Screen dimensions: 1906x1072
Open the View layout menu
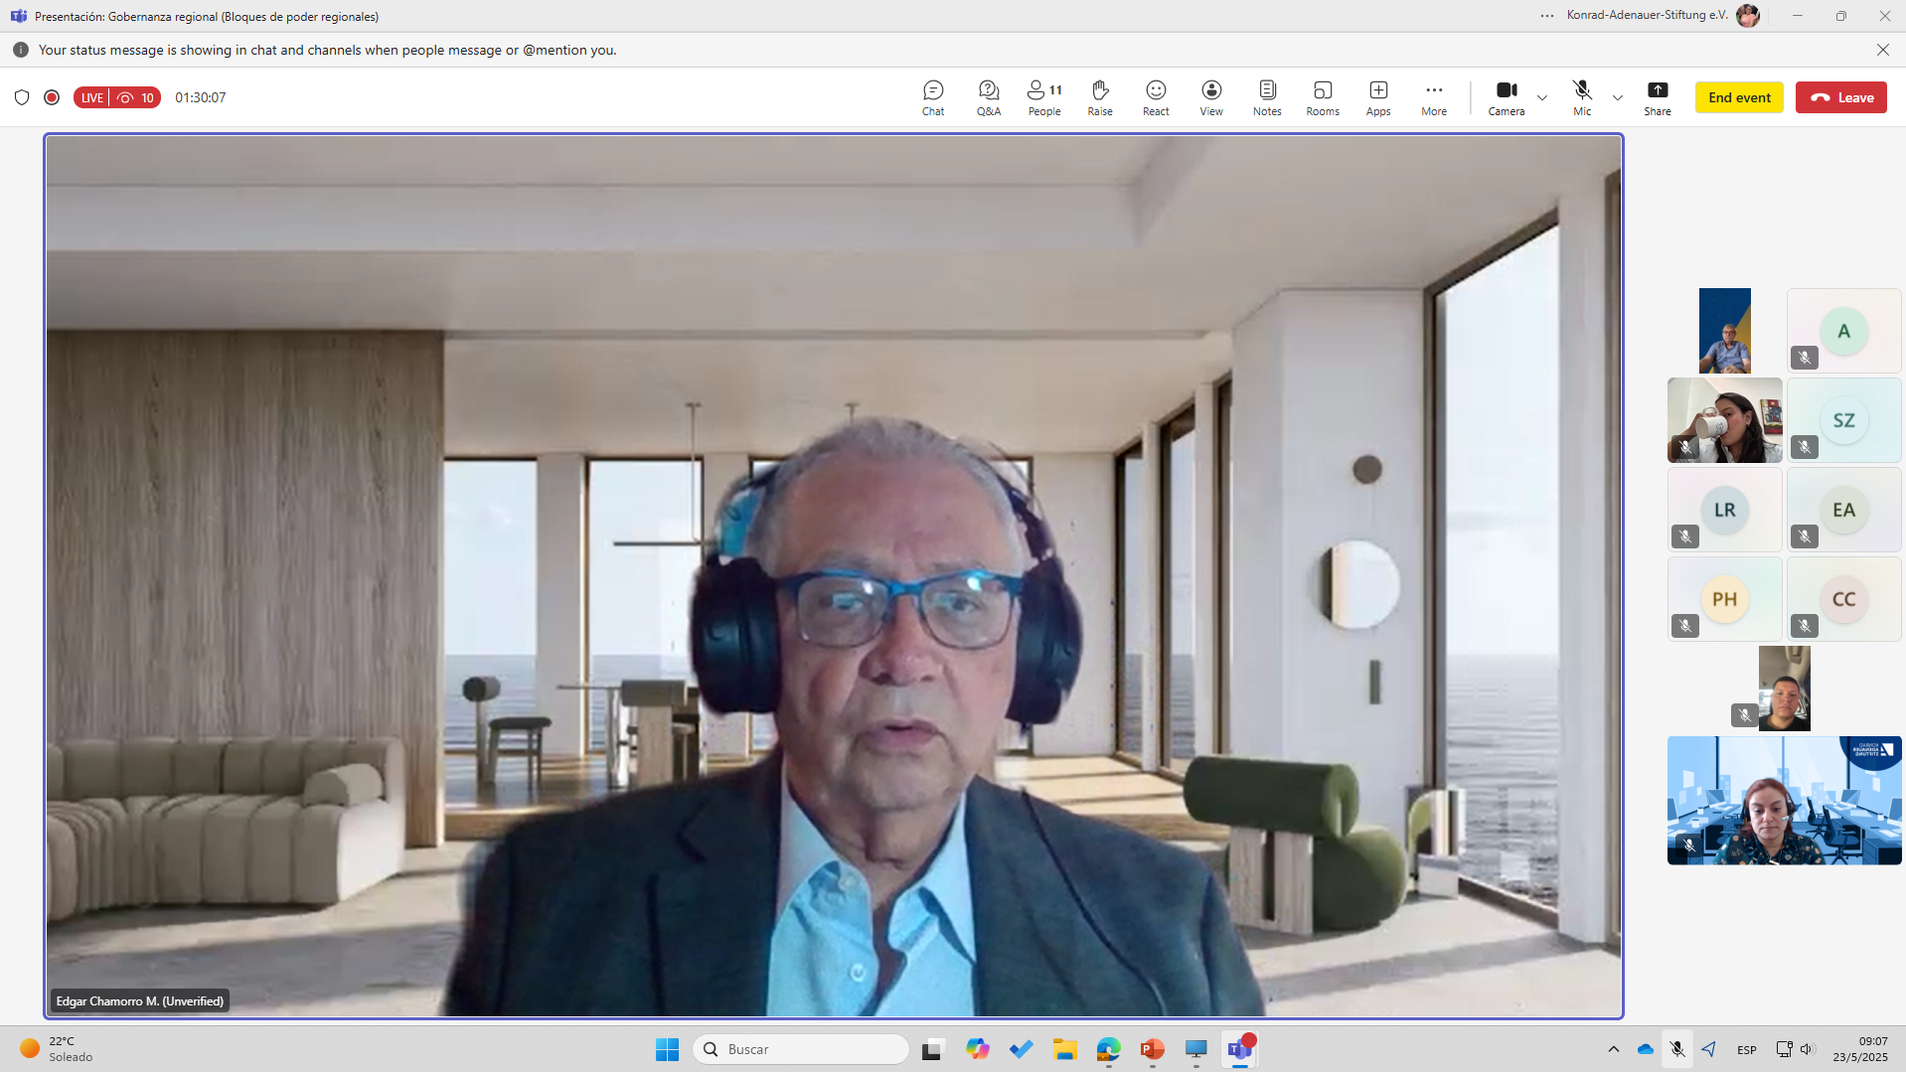[1210, 97]
